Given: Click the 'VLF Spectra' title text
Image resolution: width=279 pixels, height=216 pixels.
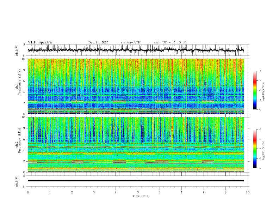Looking at the screenshot, I should click(40, 42).
